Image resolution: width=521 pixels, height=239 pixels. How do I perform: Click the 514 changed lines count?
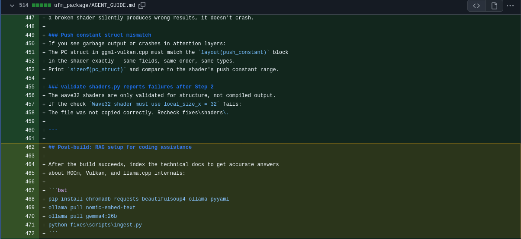(24, 6)
